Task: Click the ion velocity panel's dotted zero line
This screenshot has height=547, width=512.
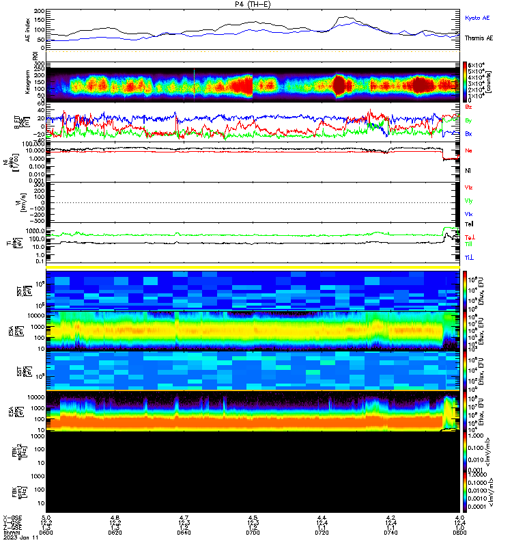Action: [x=253, y=202]
